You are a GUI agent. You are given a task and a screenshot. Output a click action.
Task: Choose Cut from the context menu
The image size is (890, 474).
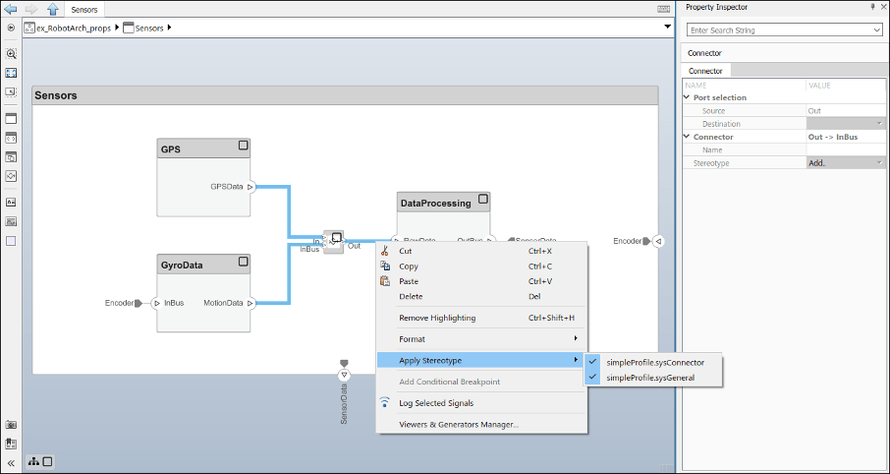(482, 251)
